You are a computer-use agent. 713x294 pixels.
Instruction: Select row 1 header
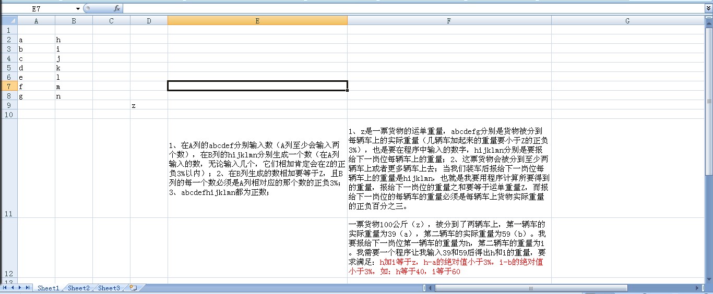tap(9, 30)
